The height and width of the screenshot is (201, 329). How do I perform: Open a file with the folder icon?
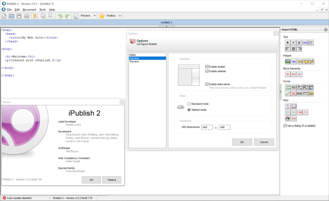(x=12, y=16)
